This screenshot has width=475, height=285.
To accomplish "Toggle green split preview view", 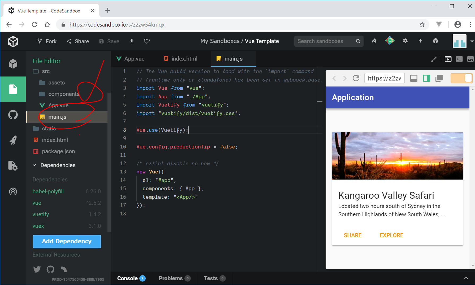I will click(x=426, y=78).
